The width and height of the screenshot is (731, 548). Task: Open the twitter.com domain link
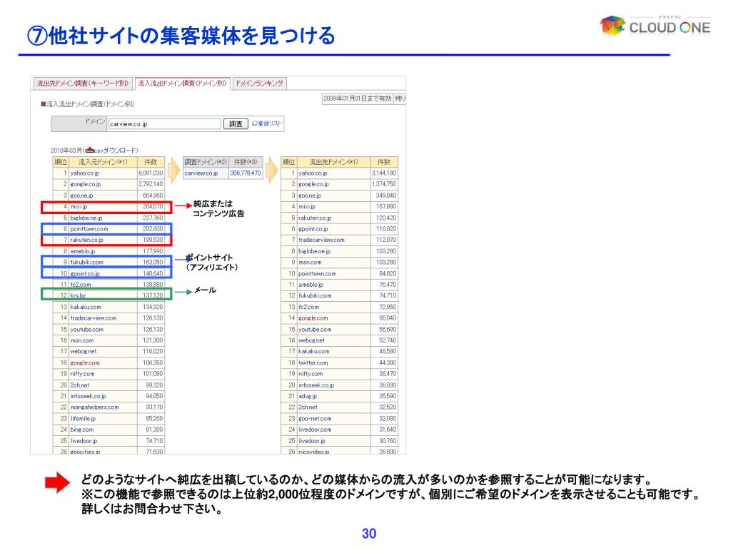click(x=313, y=363)
